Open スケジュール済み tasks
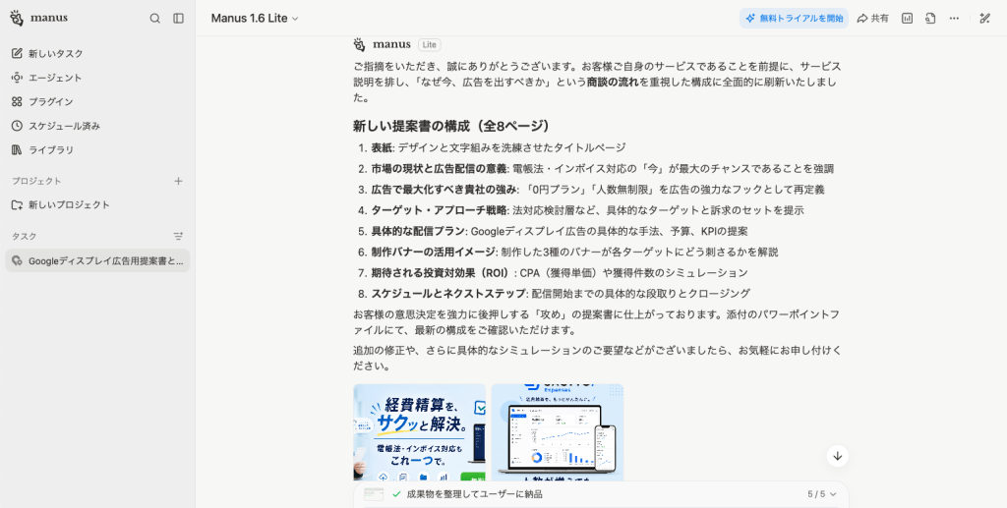1007x508 pixels. [x=97, y=126]
